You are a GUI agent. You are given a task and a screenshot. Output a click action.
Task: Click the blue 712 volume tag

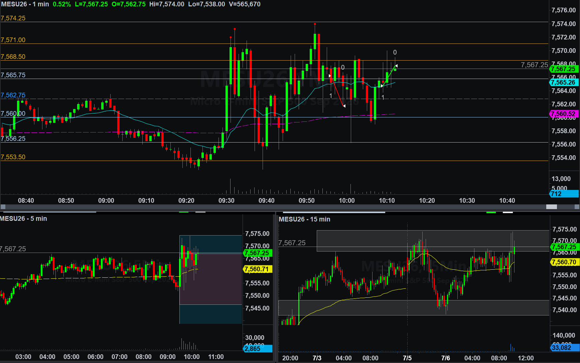coord(564,194)
